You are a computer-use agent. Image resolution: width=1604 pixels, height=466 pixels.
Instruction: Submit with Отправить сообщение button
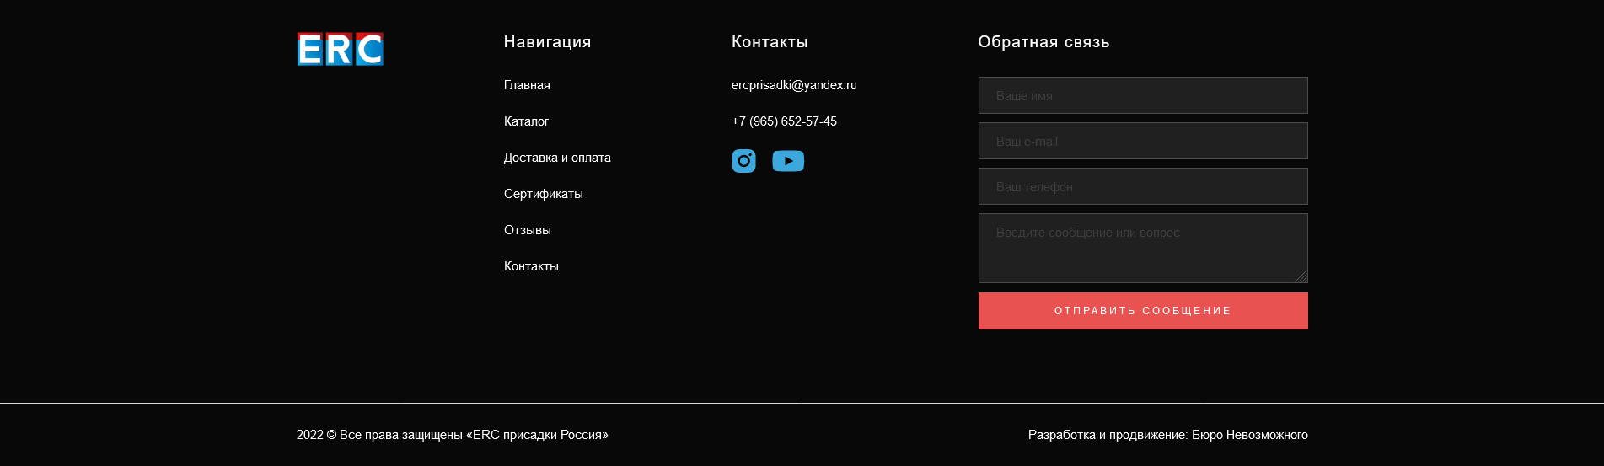1143,311
